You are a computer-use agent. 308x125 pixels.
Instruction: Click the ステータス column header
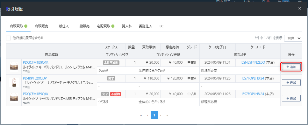[x=111, y=47]
